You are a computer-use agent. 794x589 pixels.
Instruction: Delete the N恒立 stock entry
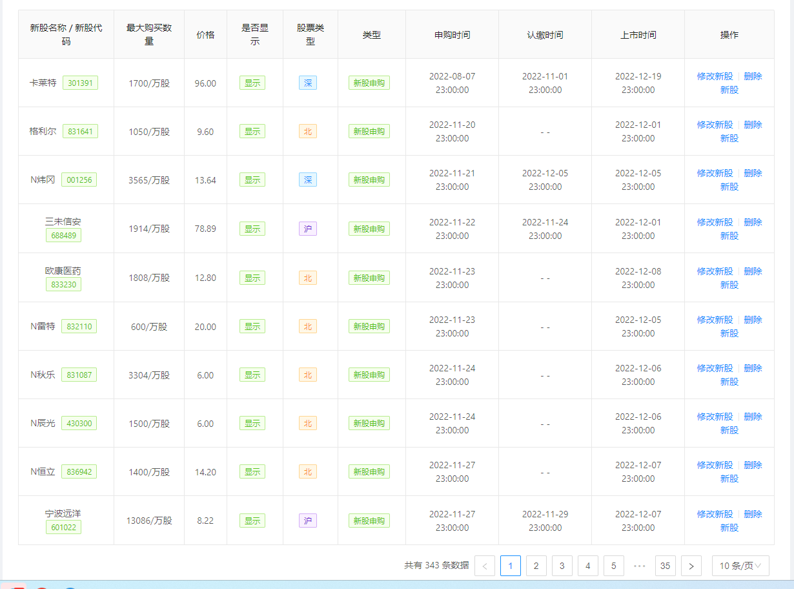pyautogui.click(x=753, y=465)
